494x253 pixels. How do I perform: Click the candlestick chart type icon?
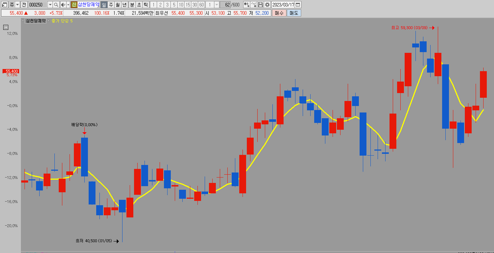coord(247,5)
